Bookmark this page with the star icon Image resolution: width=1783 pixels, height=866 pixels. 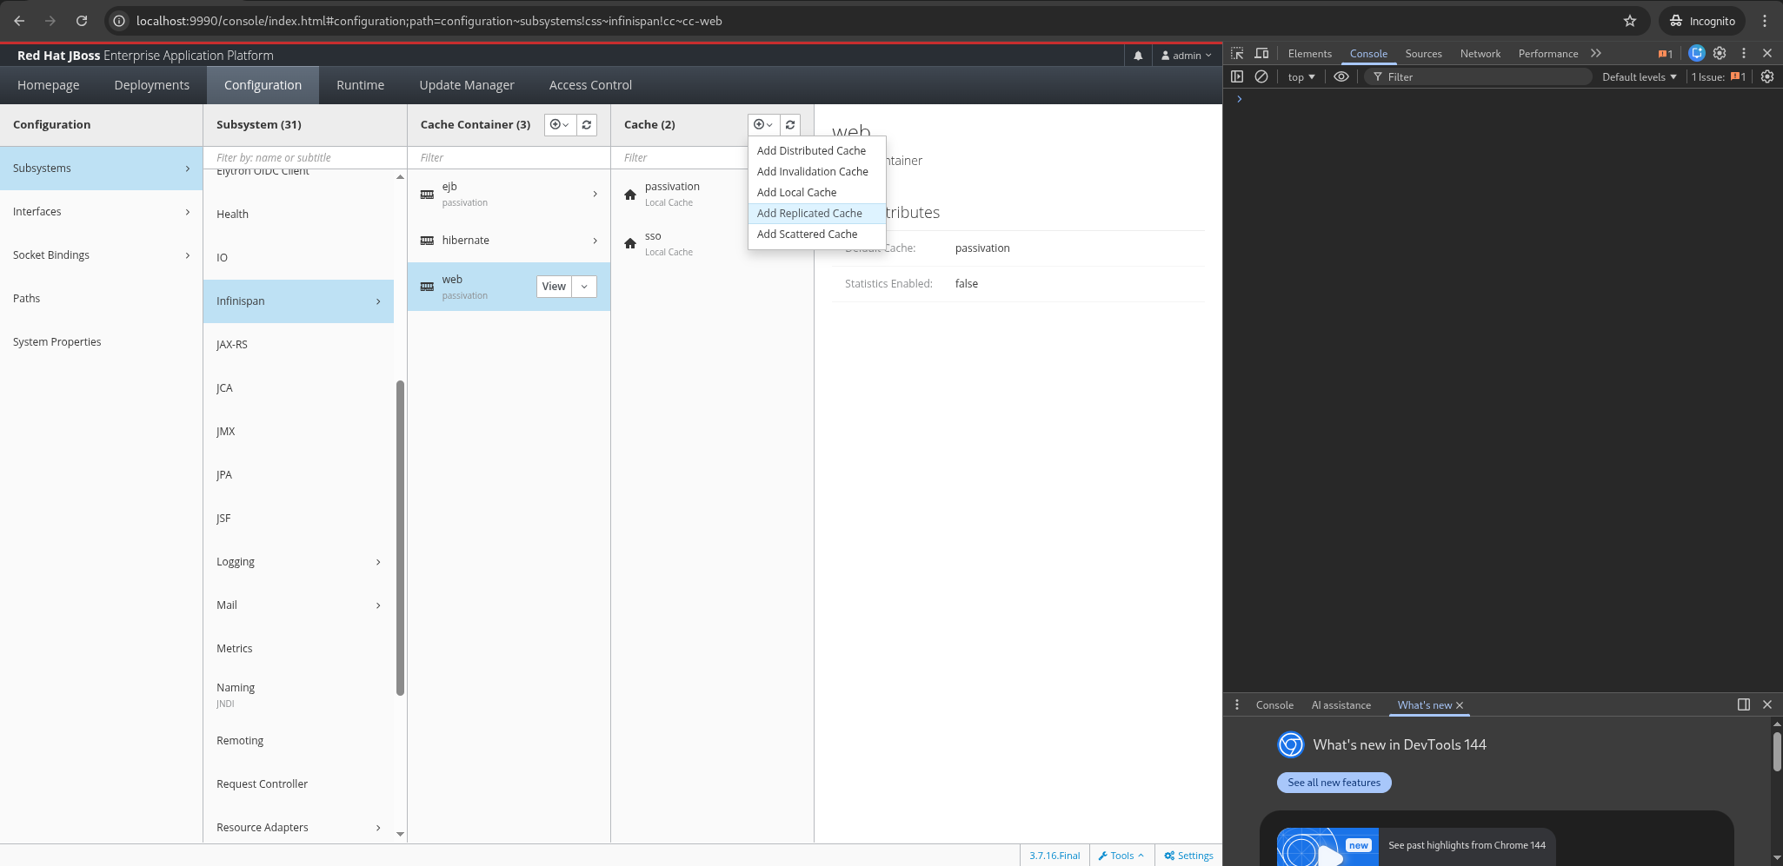[x=1630, y=21]
